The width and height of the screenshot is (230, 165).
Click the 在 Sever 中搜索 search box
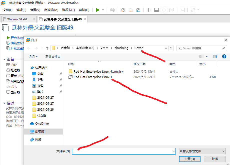201,48
